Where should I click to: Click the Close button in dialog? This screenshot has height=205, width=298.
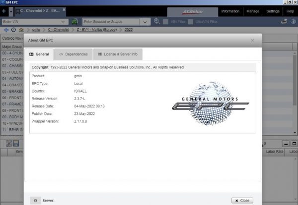tap(242, 201)
